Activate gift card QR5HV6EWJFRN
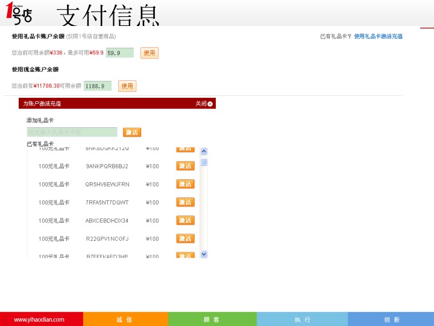 pos(185,184)
